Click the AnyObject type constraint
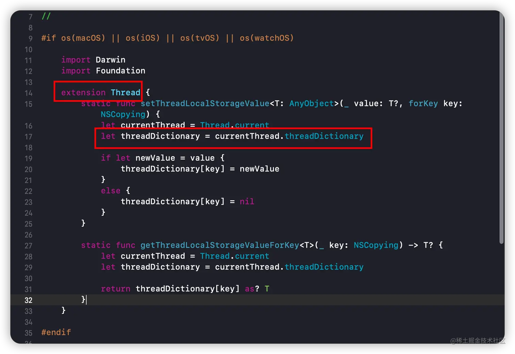The image size is (515, 354). 312,103
